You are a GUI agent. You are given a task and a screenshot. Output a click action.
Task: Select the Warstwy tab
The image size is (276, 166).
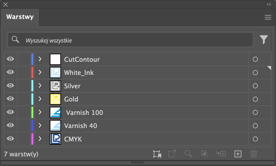click(20, 17)
